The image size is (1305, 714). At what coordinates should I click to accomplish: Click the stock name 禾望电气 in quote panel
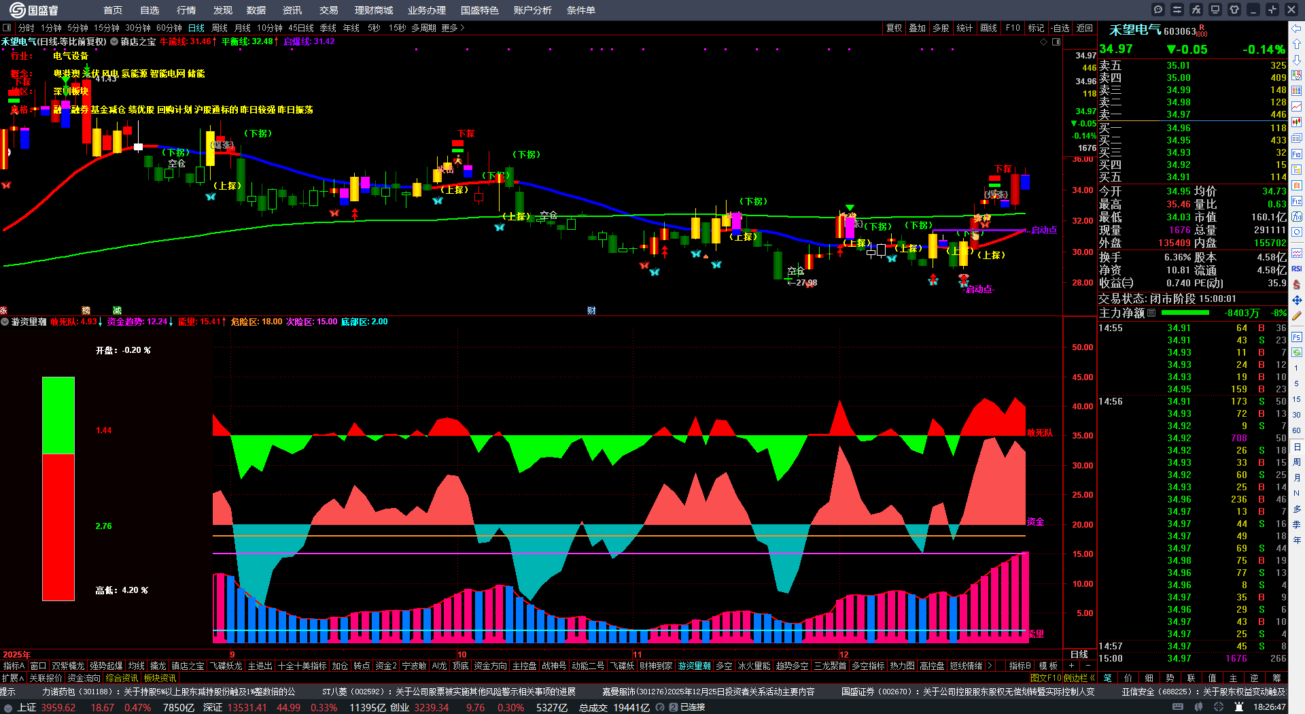(x=1135, y=30)
